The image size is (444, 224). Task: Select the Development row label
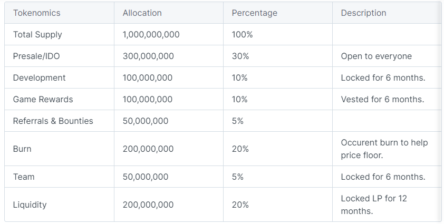click(x=39, y=77)
